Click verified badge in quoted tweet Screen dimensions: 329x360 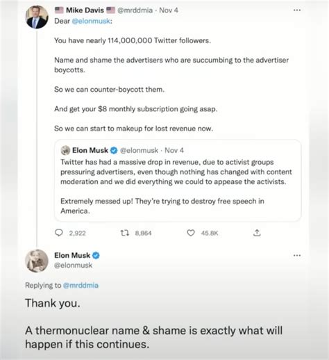click(x=114, y=150)
